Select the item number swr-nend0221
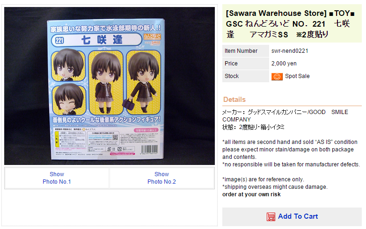This screenshot has height=229, width=366. [x=290, y=51]
